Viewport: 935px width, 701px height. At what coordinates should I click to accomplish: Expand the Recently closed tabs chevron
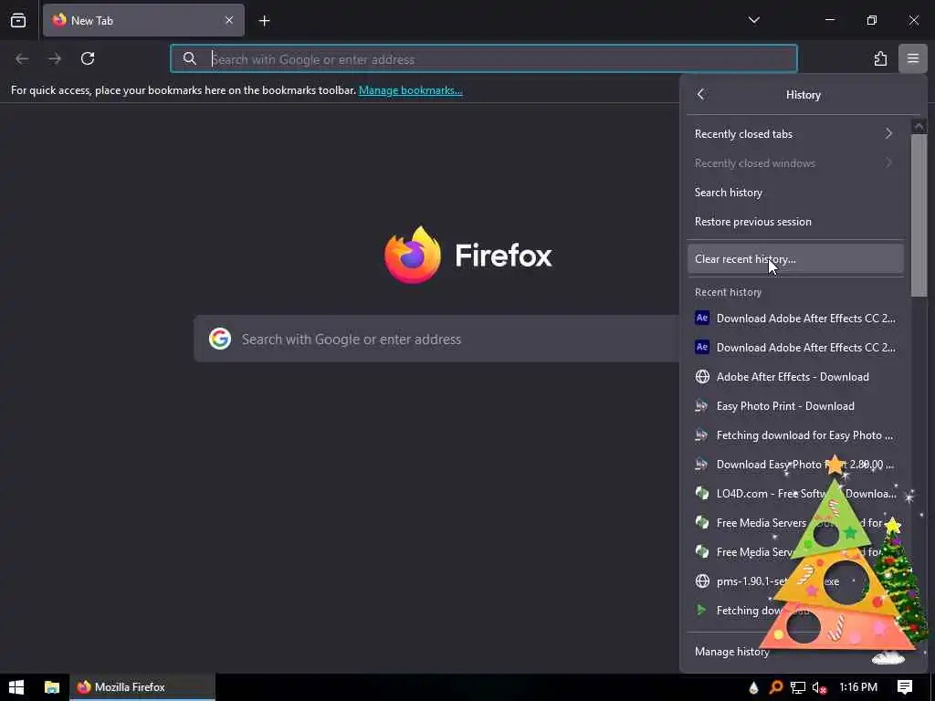[888, 133]
